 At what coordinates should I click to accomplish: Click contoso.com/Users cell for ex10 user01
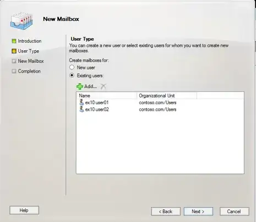(x=157, y=102)
